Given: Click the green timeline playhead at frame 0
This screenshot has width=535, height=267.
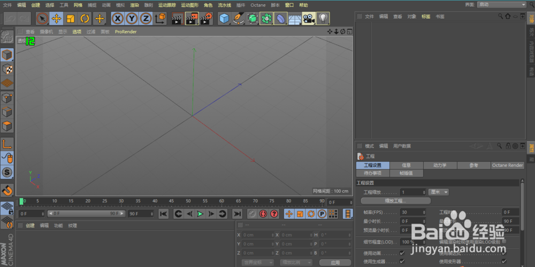Looking at the screenshot, I should 21,202.
